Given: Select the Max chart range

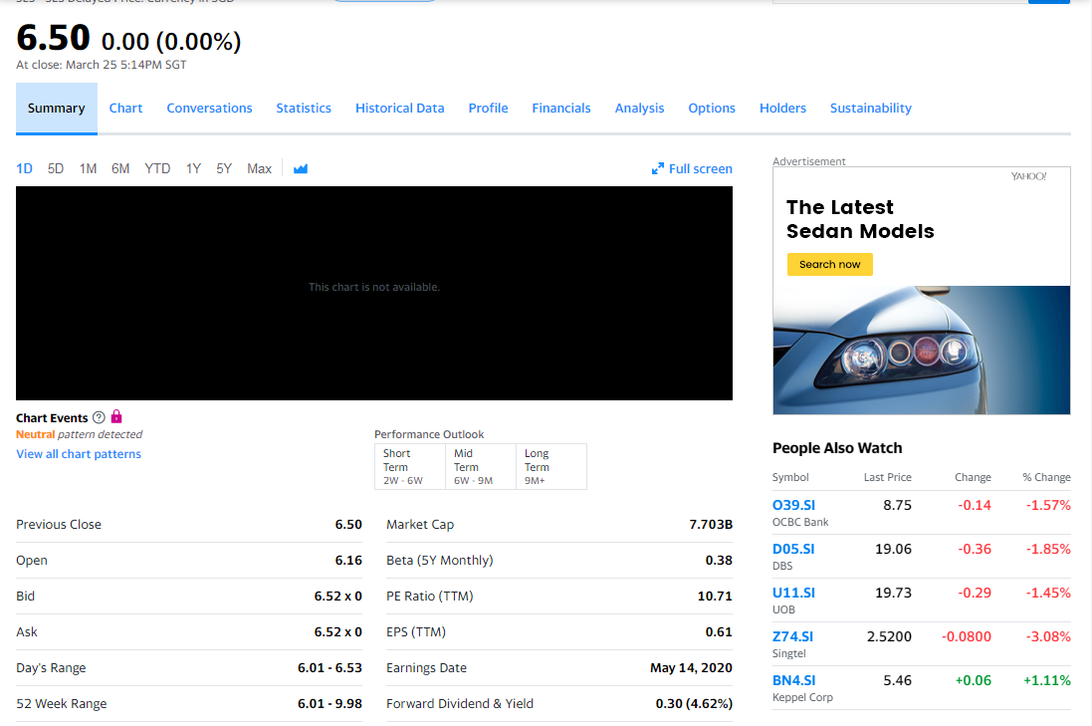Looking at the screenshot, I should 259,168.
